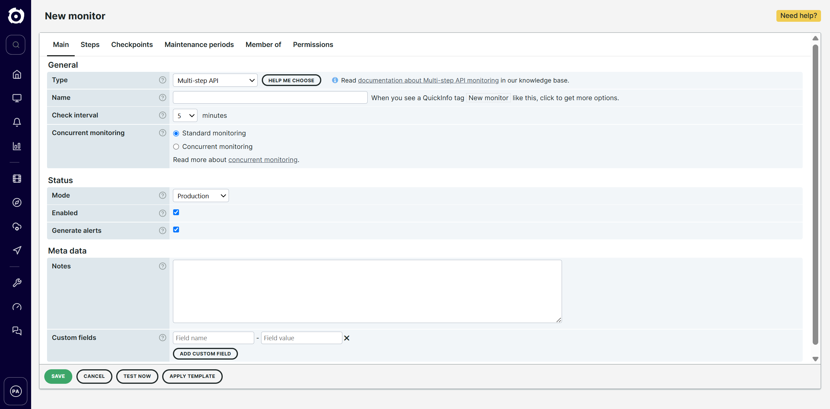This screenshot has height=409, width=830.
Task: Toggle the Generate alerts checkbox
Action: (x=176, y=230)
